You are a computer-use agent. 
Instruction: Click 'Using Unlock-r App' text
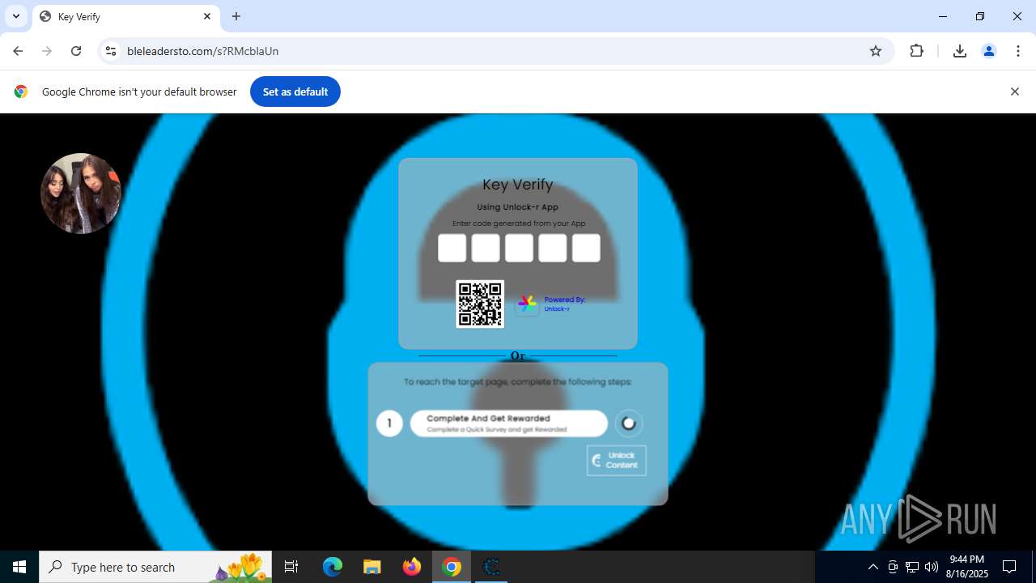(x=518, y=207)
